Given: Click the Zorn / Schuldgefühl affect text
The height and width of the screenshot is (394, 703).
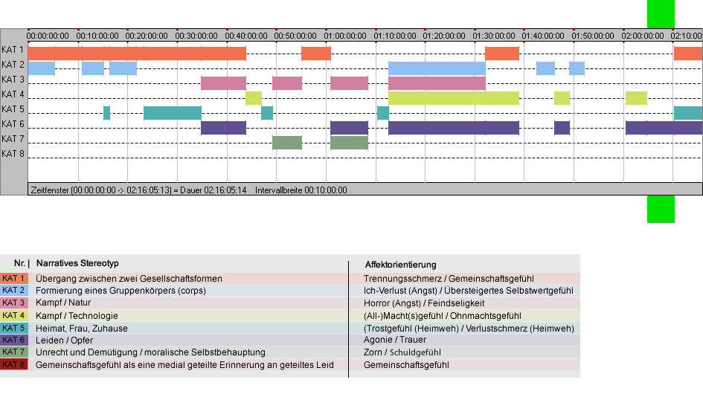Looking at the screenshot, I should 402,352.
